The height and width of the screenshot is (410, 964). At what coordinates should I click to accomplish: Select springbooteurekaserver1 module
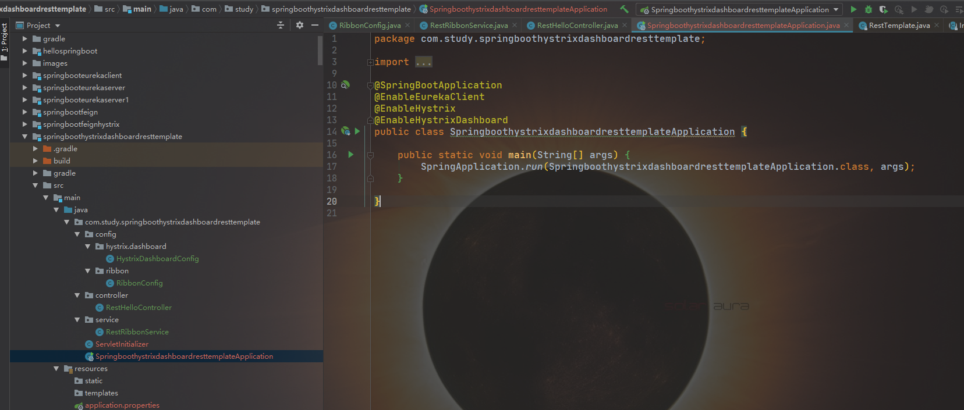pyautogui.click(x=86, y=100)
